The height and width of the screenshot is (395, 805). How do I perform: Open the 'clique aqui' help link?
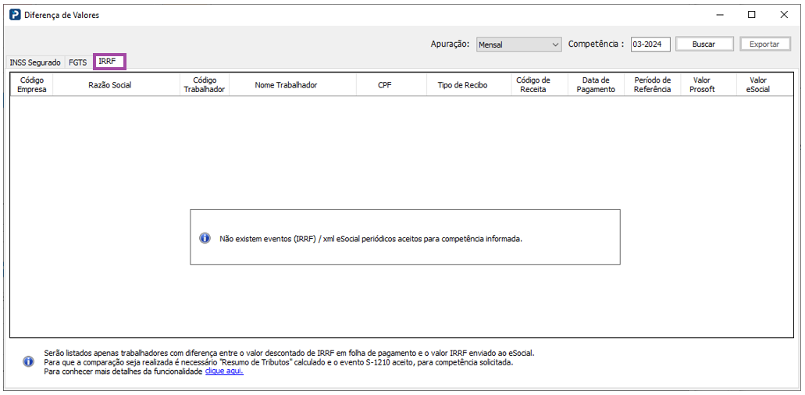[x=224, y=371]
